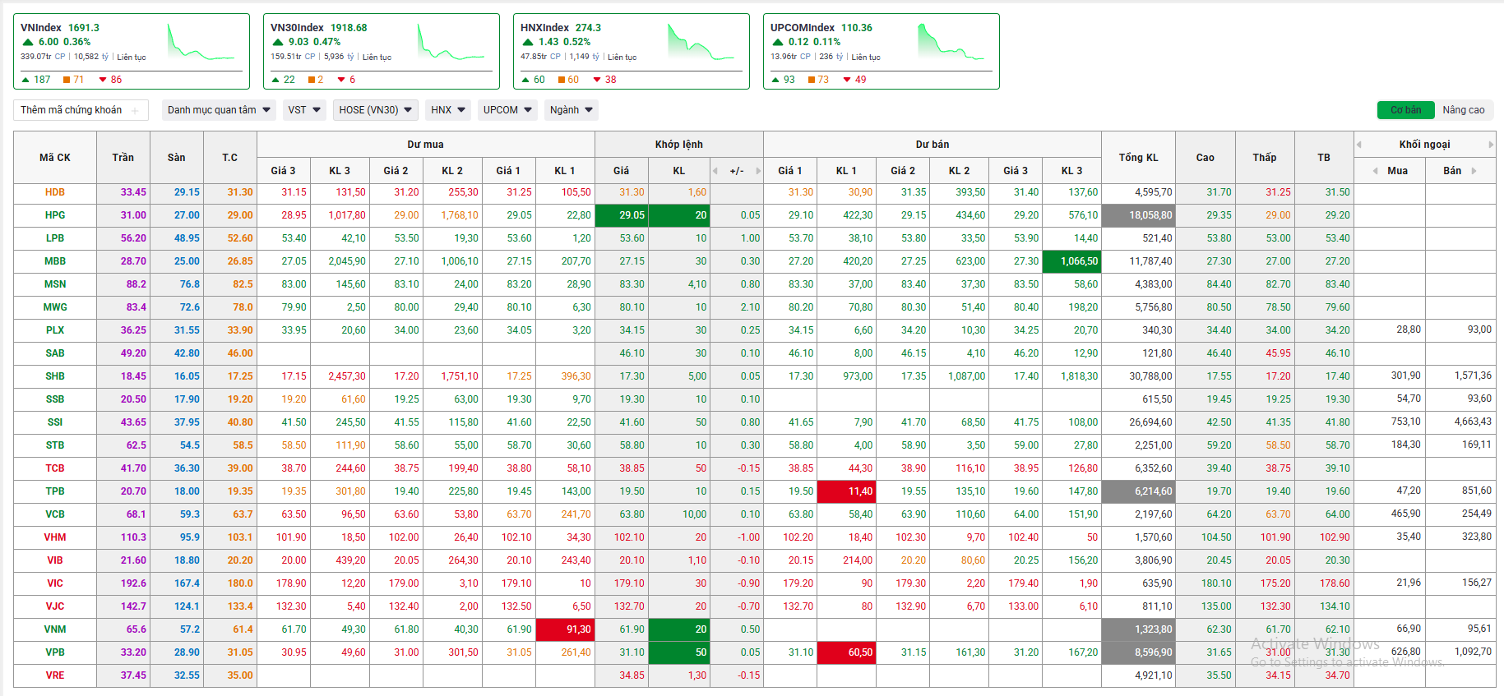This screenshot has height=696, width=1504.
Task: Expand the Danh mục quan tâm dropdown
Action: [x=219, y=110]
